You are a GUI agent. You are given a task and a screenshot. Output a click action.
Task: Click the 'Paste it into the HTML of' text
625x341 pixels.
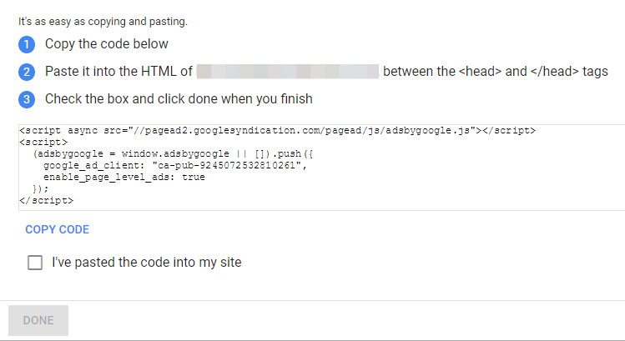[118, 72]
